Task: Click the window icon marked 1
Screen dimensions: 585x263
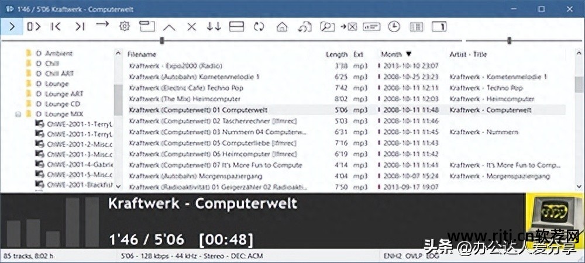Action: [x=439, y=26]
